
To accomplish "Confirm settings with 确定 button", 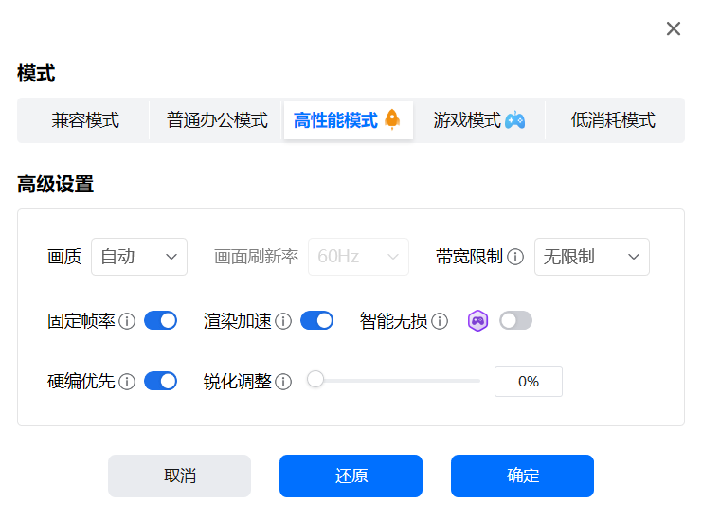I will 522,476.
